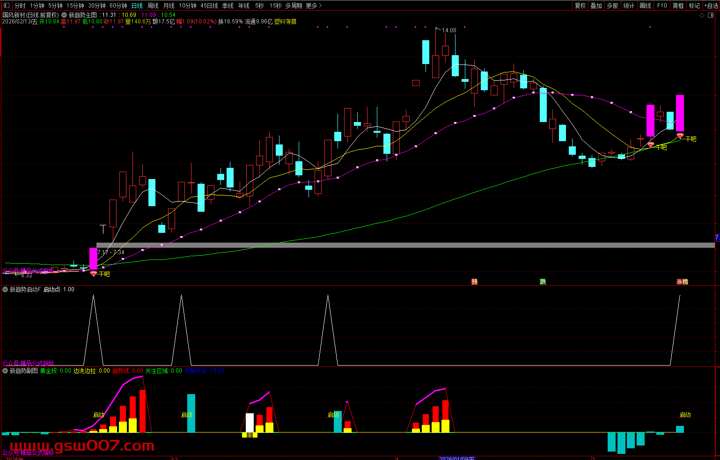Click the diamond icon at top right
720x460 pixels.
[x=702, y=15]
